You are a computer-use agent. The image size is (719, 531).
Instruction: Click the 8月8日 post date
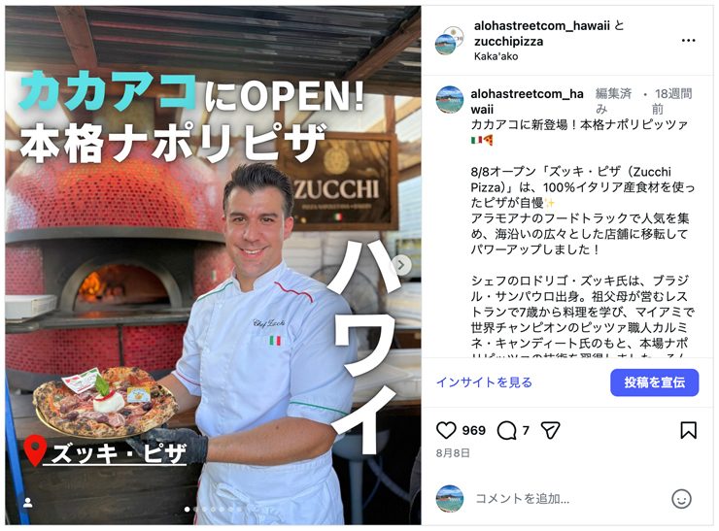tap(453, 453)
